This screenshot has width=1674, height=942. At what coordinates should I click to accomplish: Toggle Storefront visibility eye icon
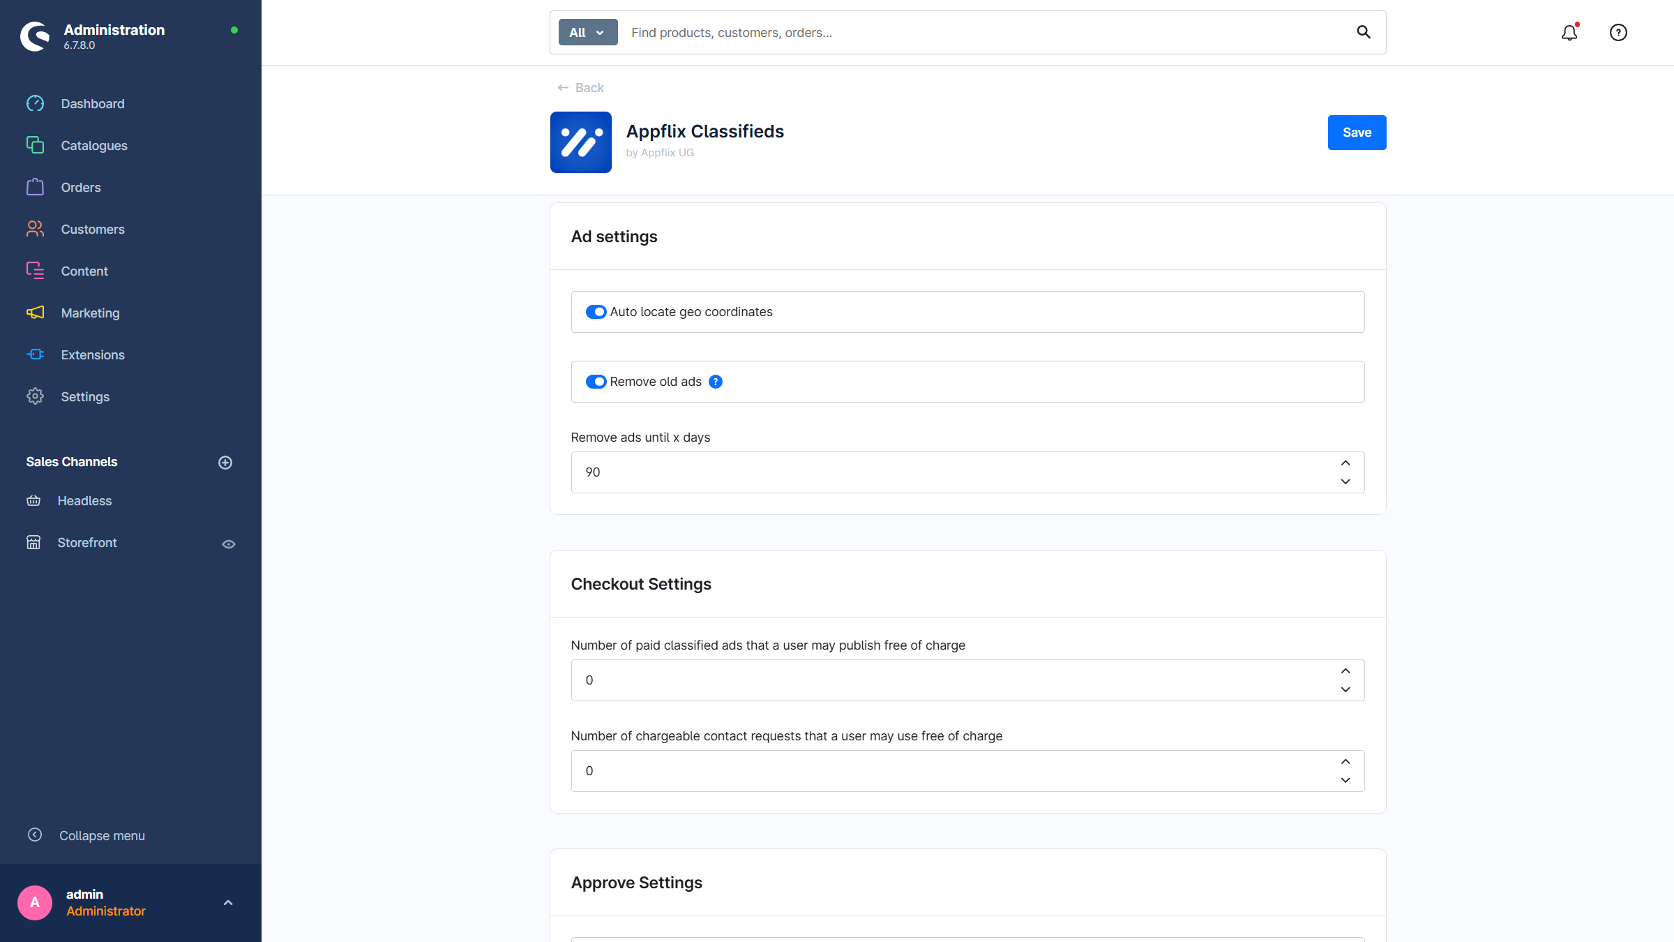tap(229, 544)
